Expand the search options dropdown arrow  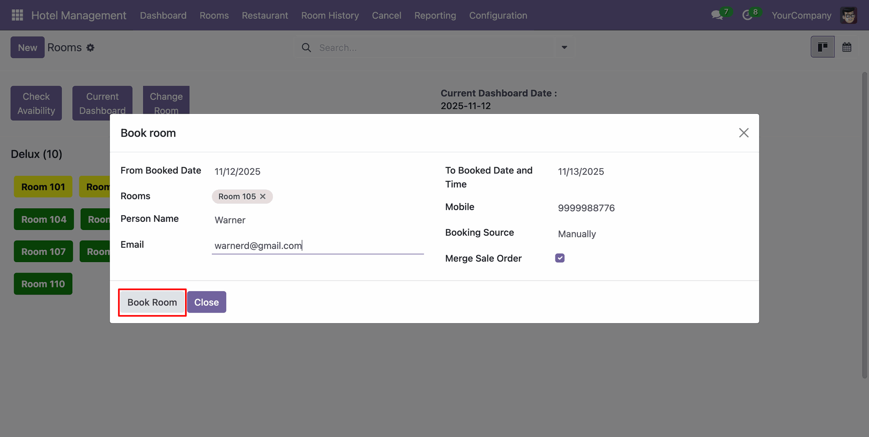click(x=564, y=47)
